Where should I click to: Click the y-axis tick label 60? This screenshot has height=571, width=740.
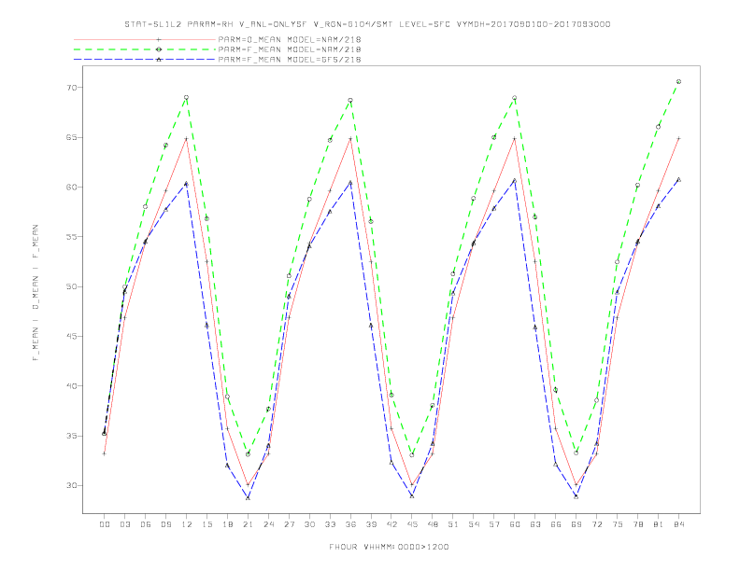[x=72, y=187]
